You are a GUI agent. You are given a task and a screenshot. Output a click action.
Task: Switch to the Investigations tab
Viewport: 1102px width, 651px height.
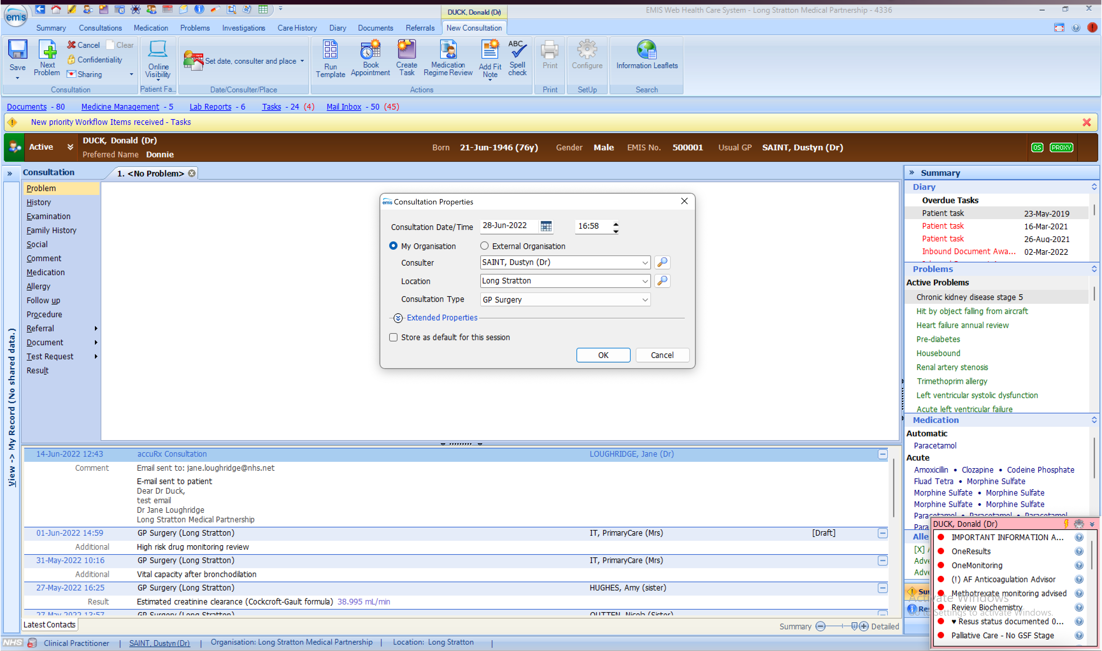pos(243,28)
